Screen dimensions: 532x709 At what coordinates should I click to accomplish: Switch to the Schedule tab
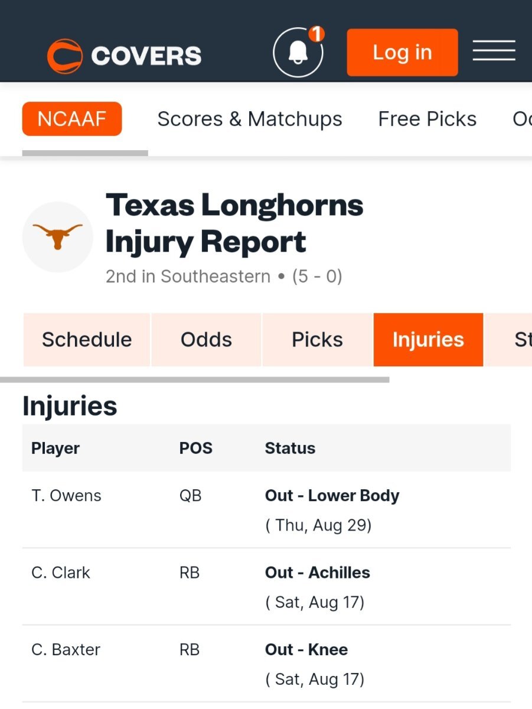click(87, 340)
